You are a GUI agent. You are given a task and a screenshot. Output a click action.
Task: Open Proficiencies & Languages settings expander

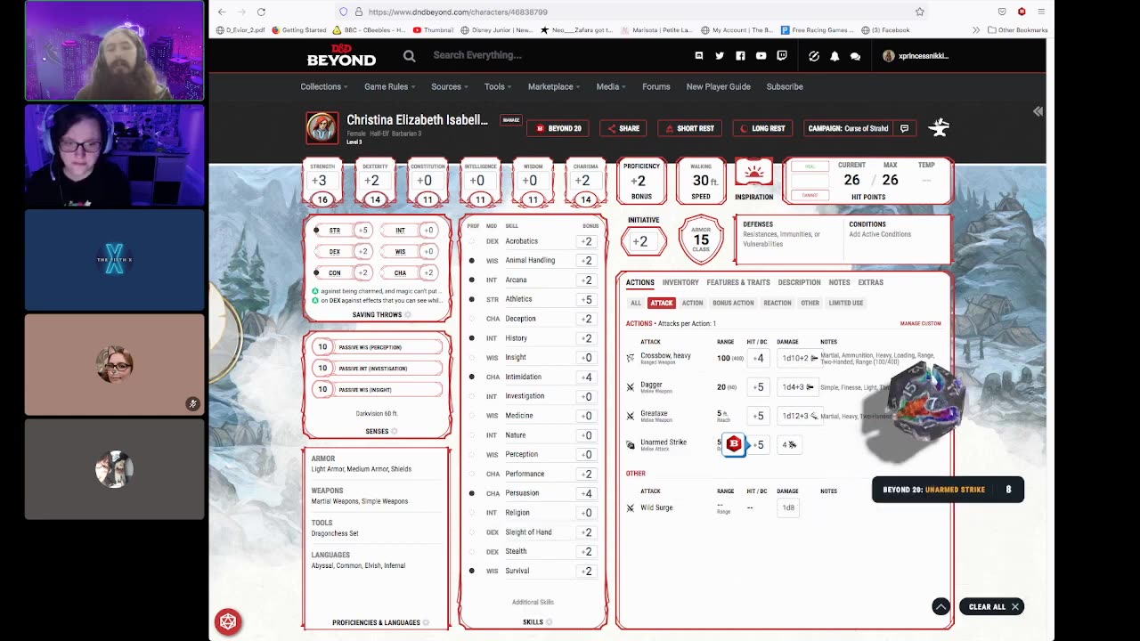426,622
